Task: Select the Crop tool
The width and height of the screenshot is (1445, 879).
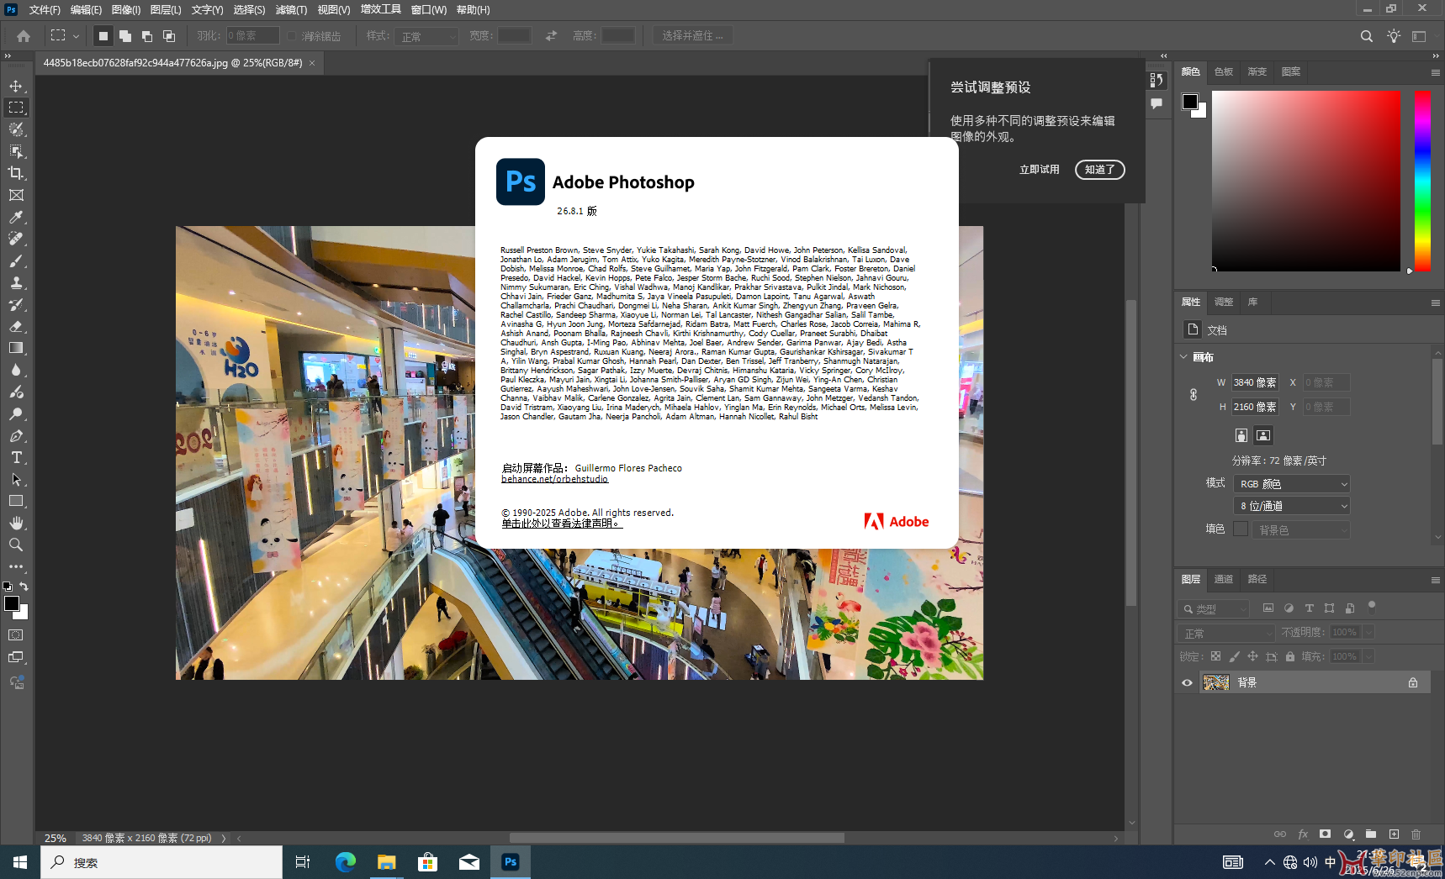Action: (x=16, y=173)
